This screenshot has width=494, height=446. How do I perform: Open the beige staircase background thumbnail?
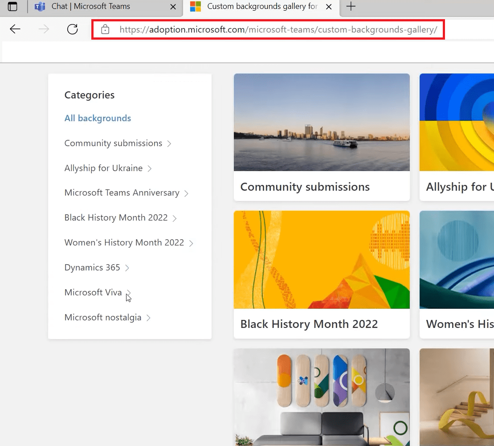[457, 397]
